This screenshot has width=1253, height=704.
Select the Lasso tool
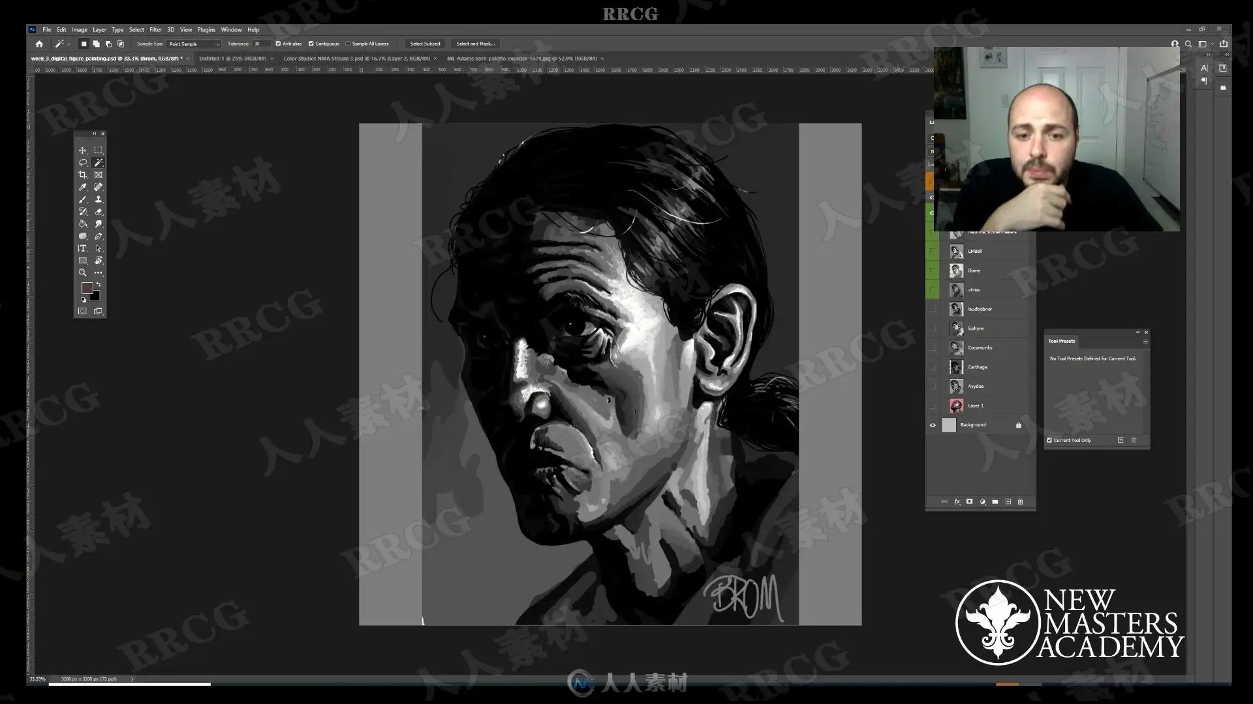tap(82, 163)
